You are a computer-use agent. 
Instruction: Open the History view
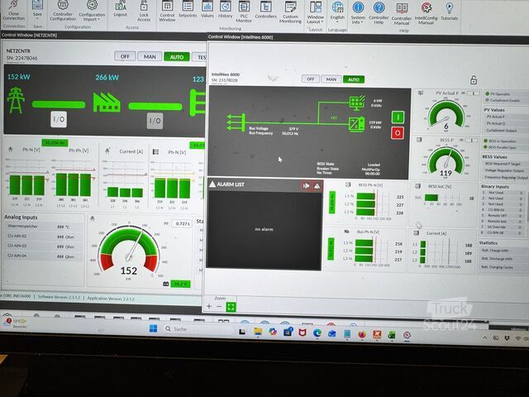tap(225, 9)
